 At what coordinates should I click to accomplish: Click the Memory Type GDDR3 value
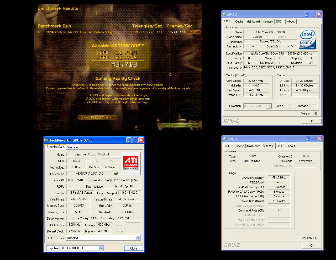point(78,205)
